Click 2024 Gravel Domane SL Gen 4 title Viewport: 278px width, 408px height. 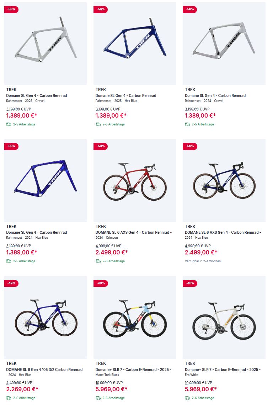click(215, 95)
